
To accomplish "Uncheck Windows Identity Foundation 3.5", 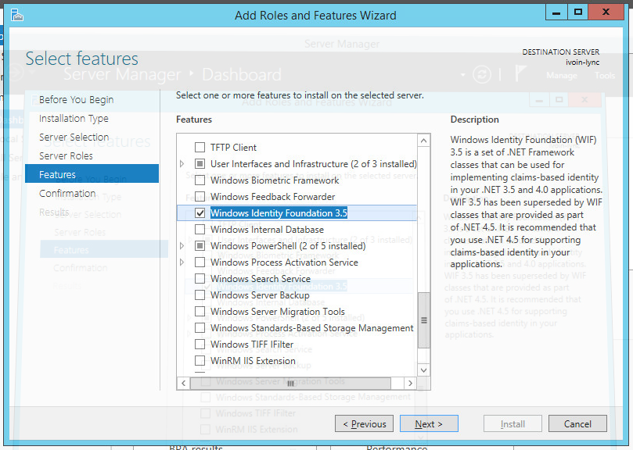I will (x=200, y=213).
